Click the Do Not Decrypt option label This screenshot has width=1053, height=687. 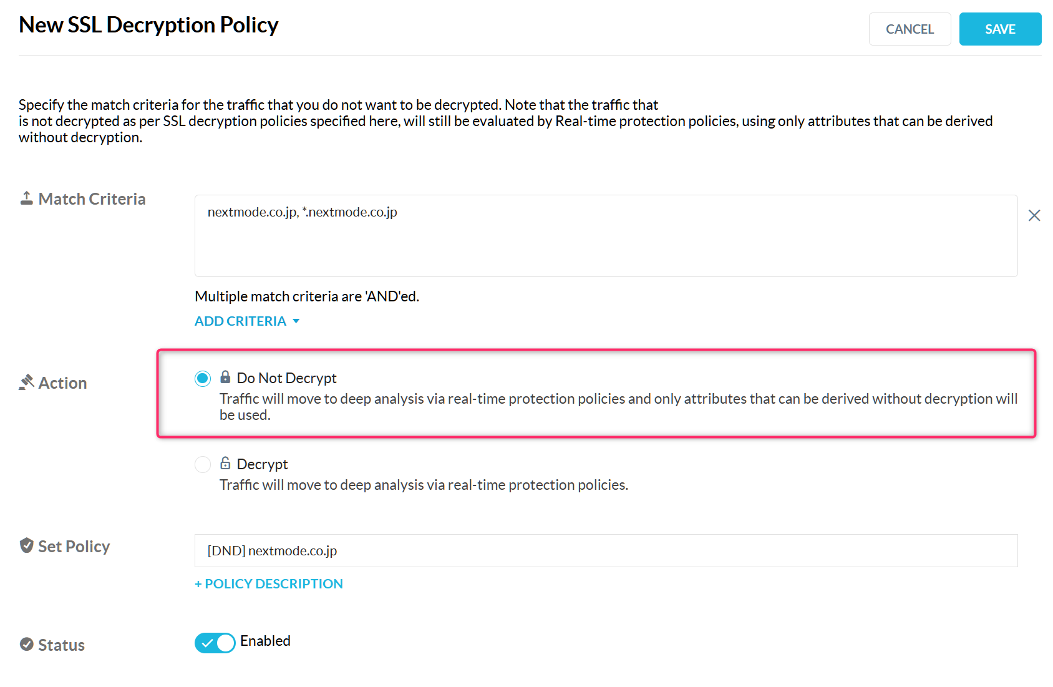286,378
